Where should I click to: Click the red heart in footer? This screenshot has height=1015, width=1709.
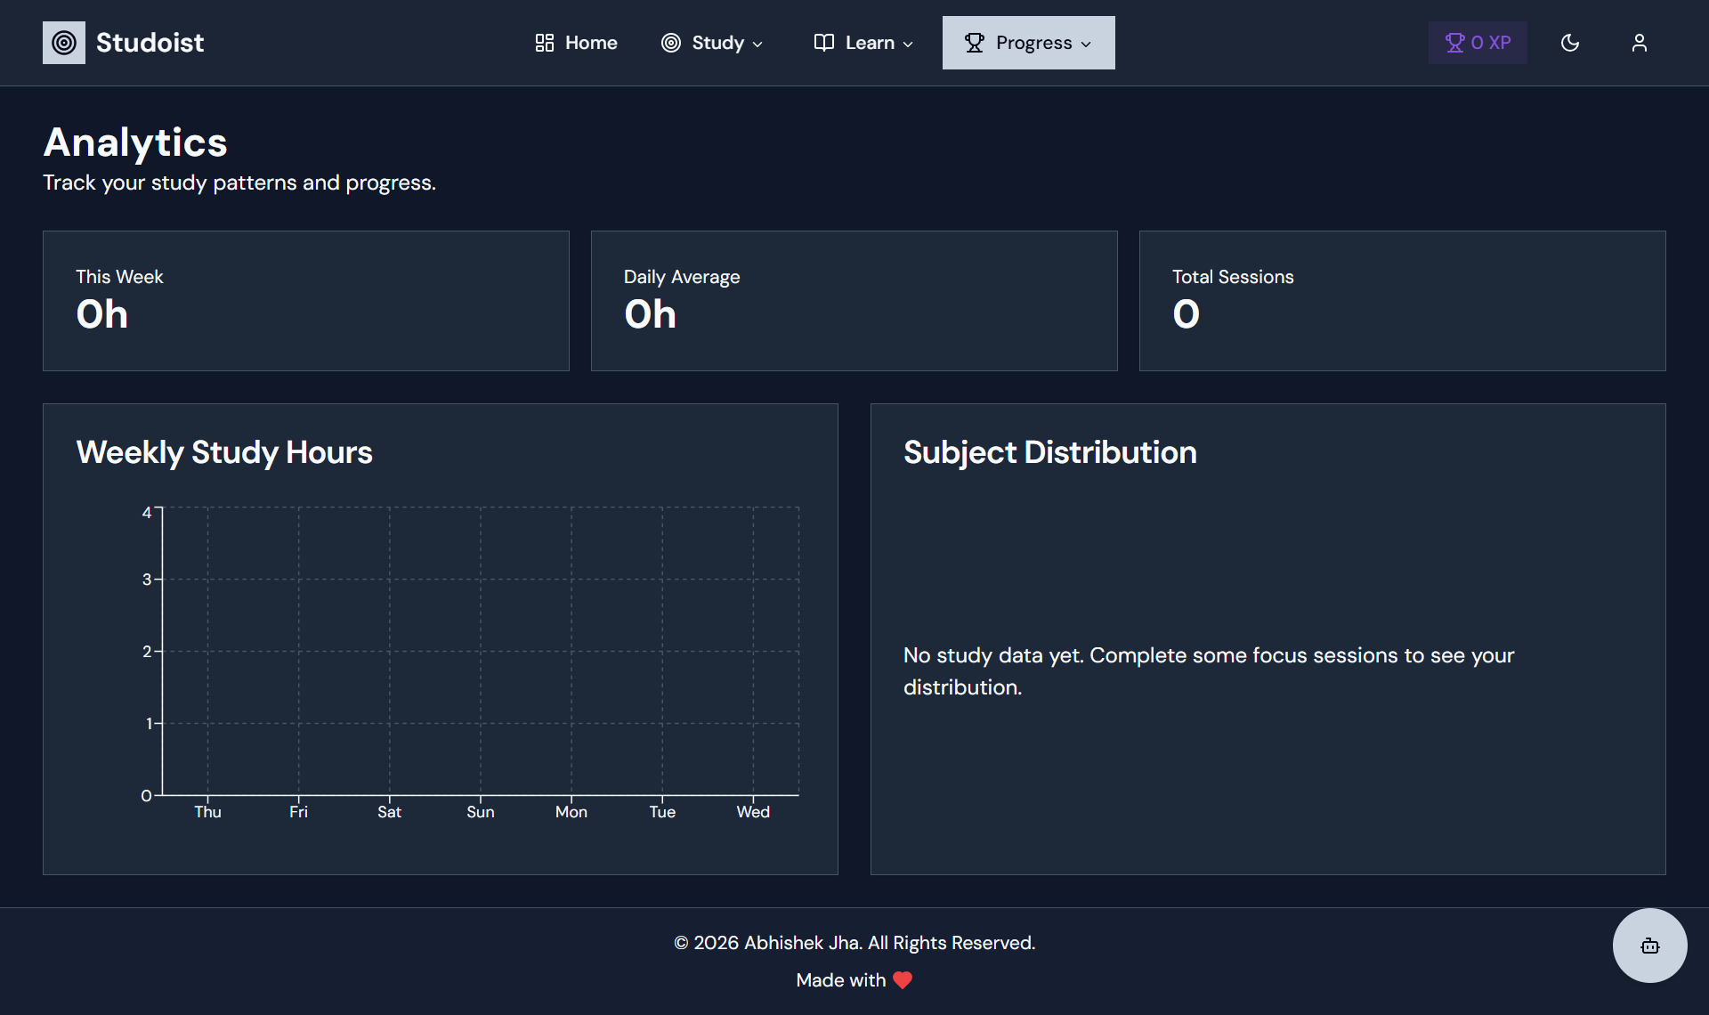pyautogui.click(x=903, y=980)
